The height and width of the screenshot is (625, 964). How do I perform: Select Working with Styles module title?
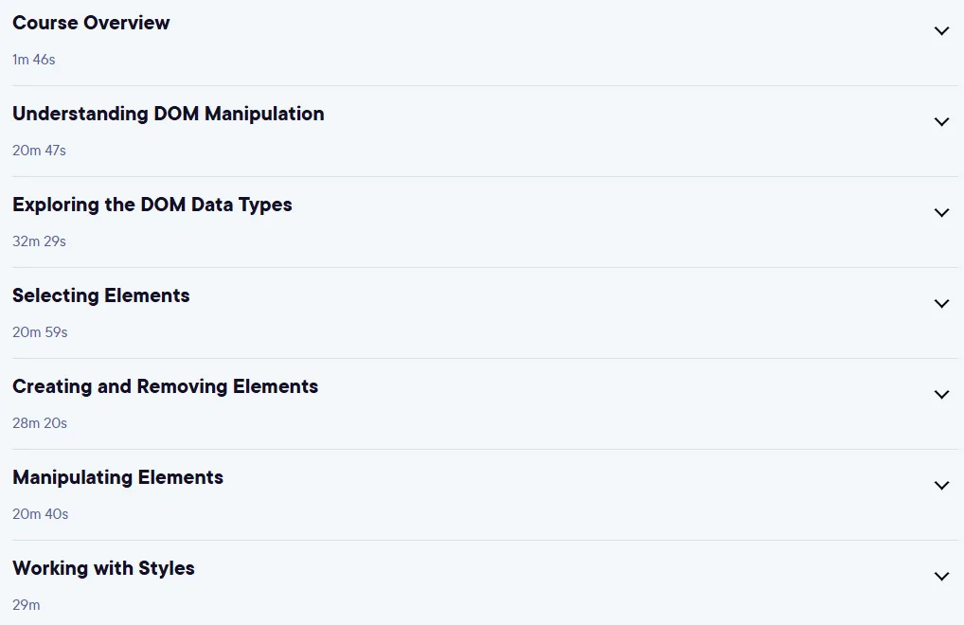[103, 568]
